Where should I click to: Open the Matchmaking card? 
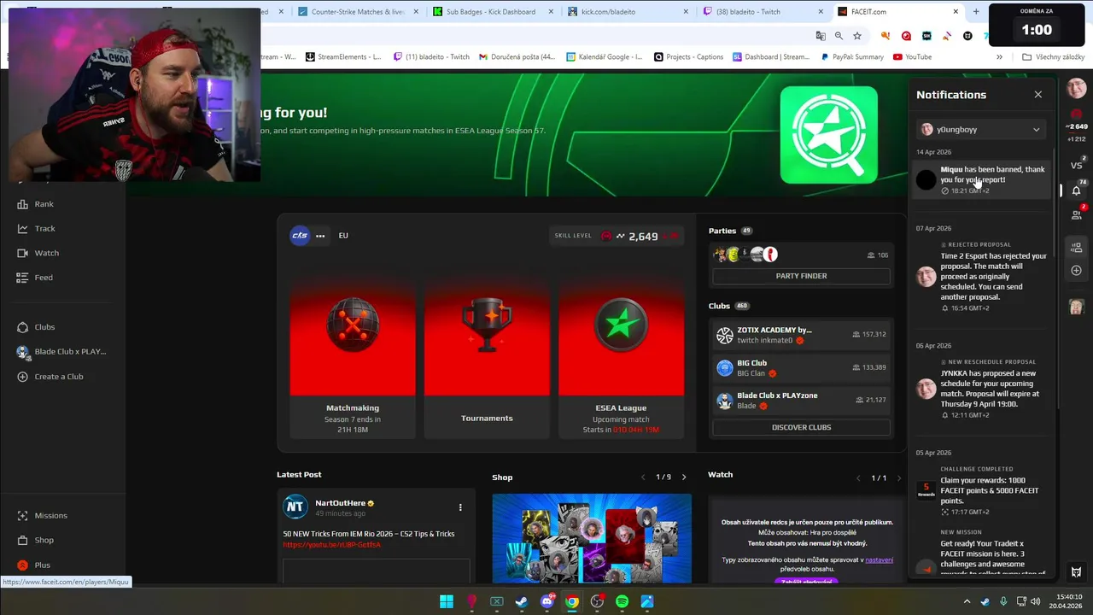click(352, 359)
